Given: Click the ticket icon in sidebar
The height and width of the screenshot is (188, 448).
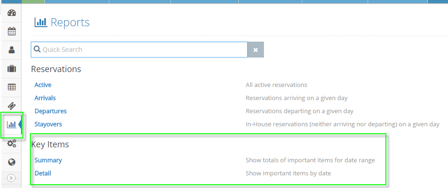Looking at the screenshot, I should pyautogui.click(x=12, y=106).
